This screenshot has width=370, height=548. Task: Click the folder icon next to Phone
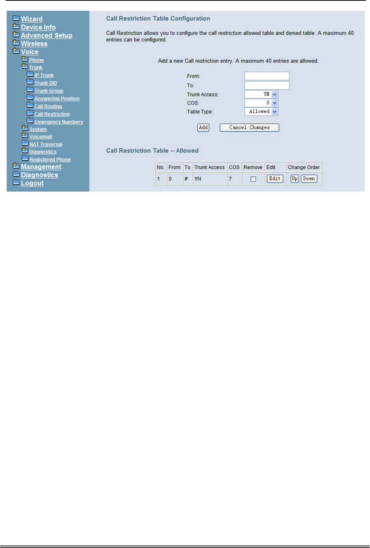coord(25,59)
